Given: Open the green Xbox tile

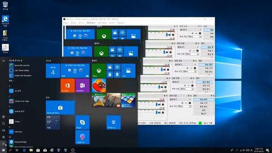Looking at the screenshot, I should point(99,71).
